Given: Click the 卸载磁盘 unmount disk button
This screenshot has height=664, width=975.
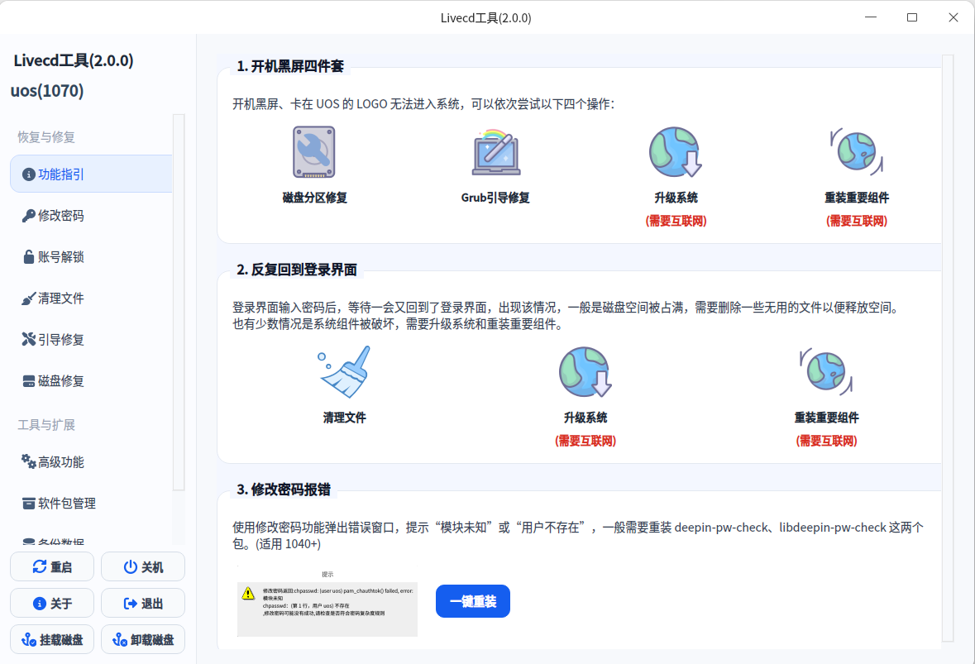Looking at the screenshot, I should (x=142, y=639).
